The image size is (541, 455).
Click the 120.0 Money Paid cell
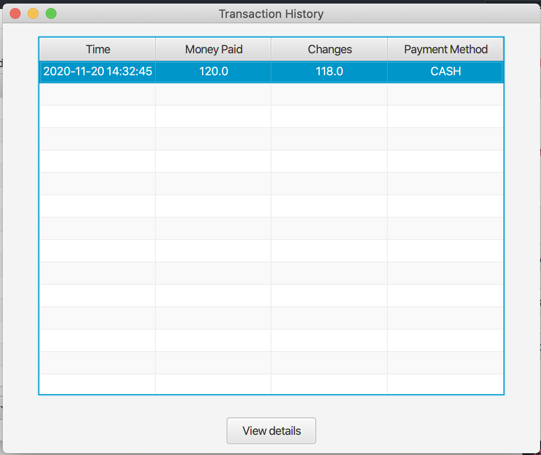(213, 71)
